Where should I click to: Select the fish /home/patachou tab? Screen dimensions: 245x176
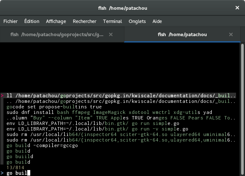pyautogui.click(x=182, y=34)
